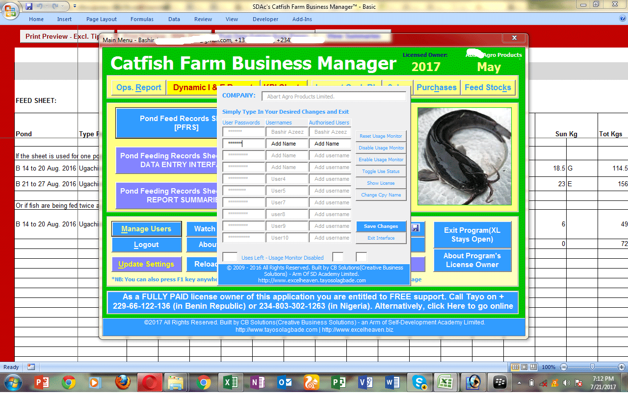This screenshot has width=628, height=394.
Task: Click the taskbar clock 7:12 PM
Action: coord(602,379)
